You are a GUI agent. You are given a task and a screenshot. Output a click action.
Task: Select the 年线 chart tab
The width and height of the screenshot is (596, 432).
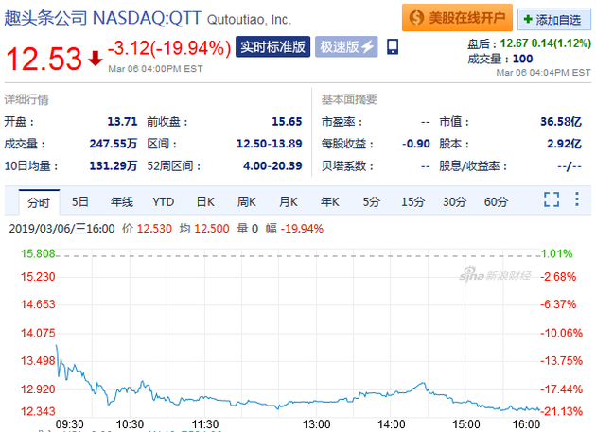[x=122, y=201]
